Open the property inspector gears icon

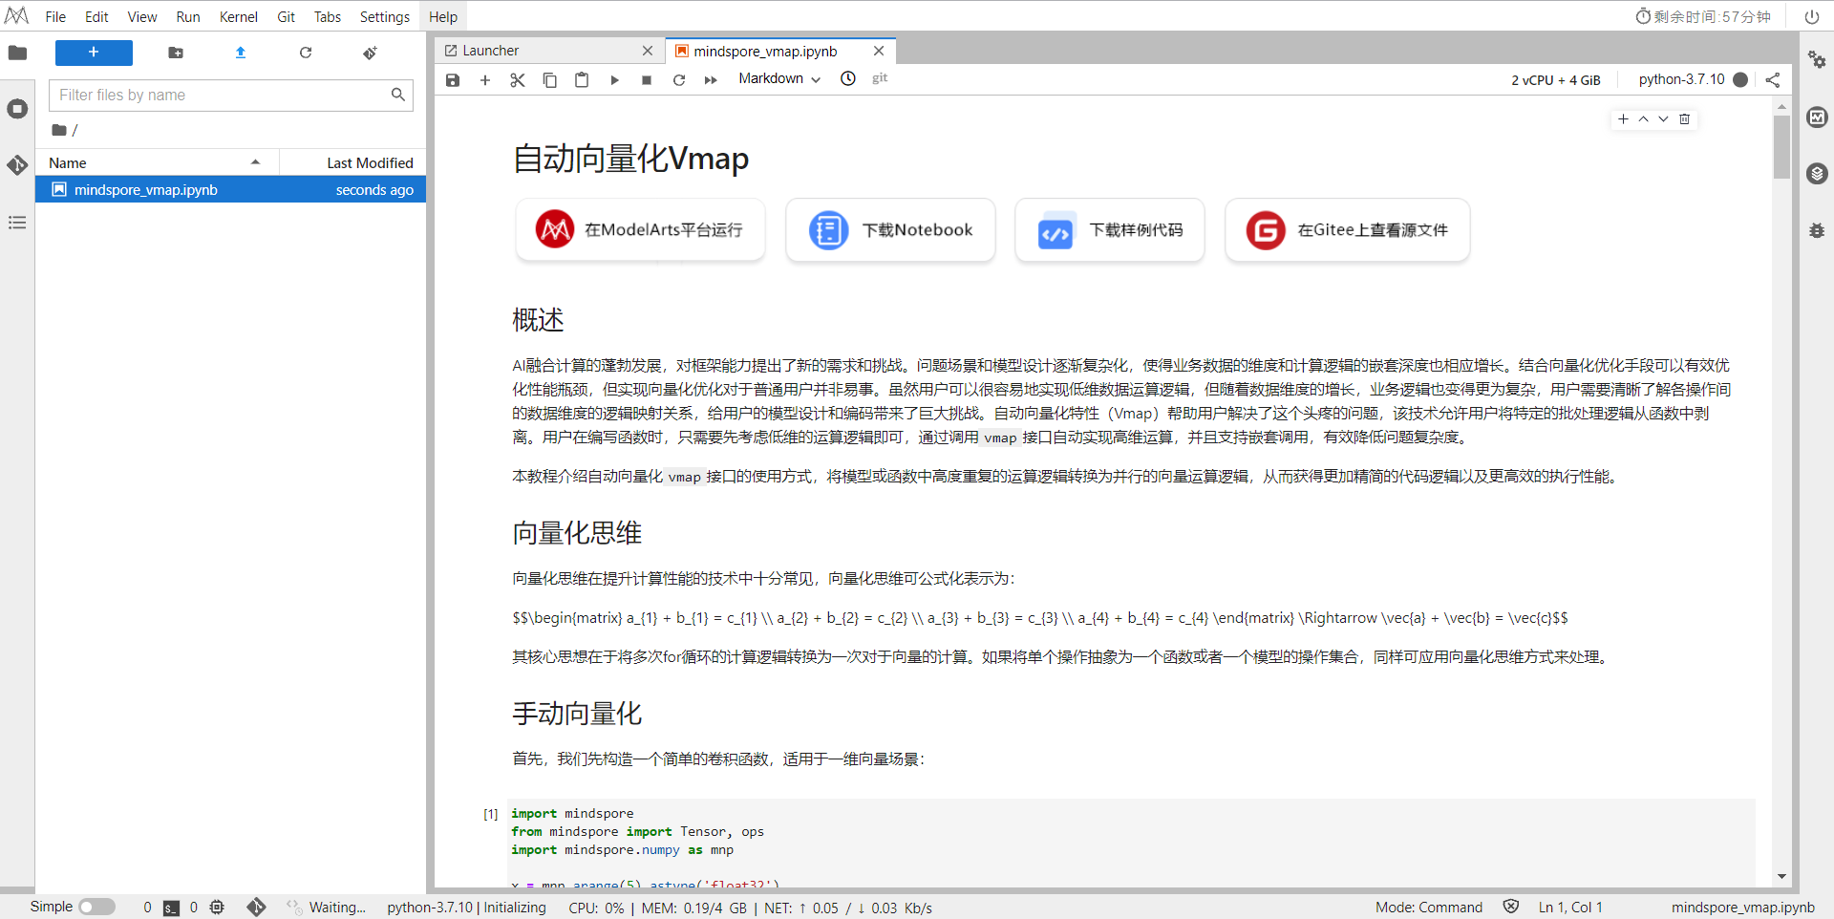tap(1818, 59)
